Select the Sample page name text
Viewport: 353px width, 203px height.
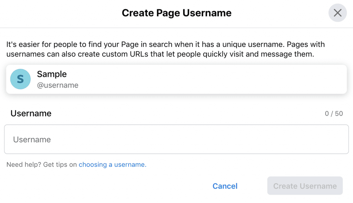[x=52, y=74]
